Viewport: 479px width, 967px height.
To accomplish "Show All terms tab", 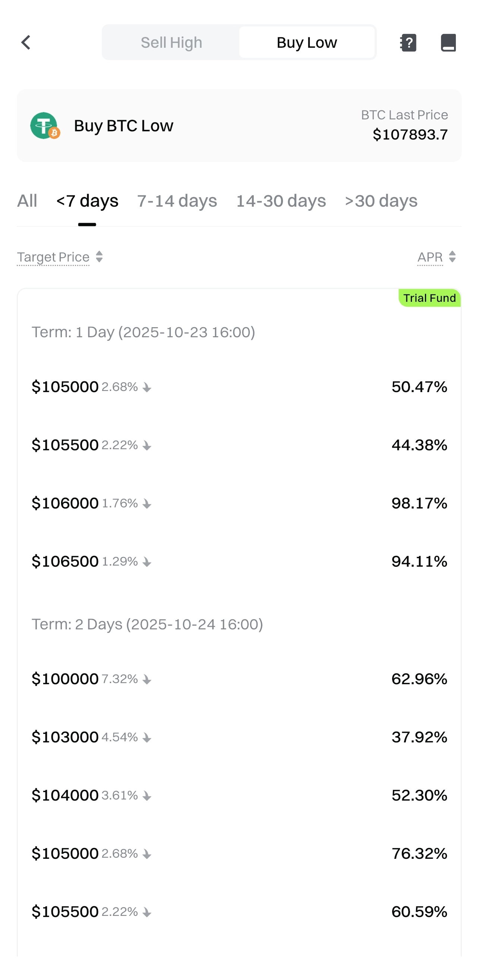I will (27, 201).
